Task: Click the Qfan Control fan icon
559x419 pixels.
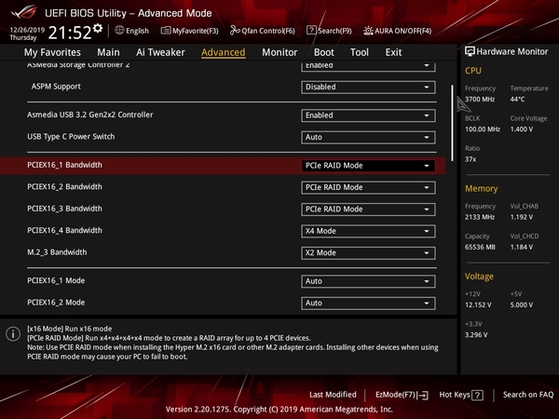Action: [235, 31]
